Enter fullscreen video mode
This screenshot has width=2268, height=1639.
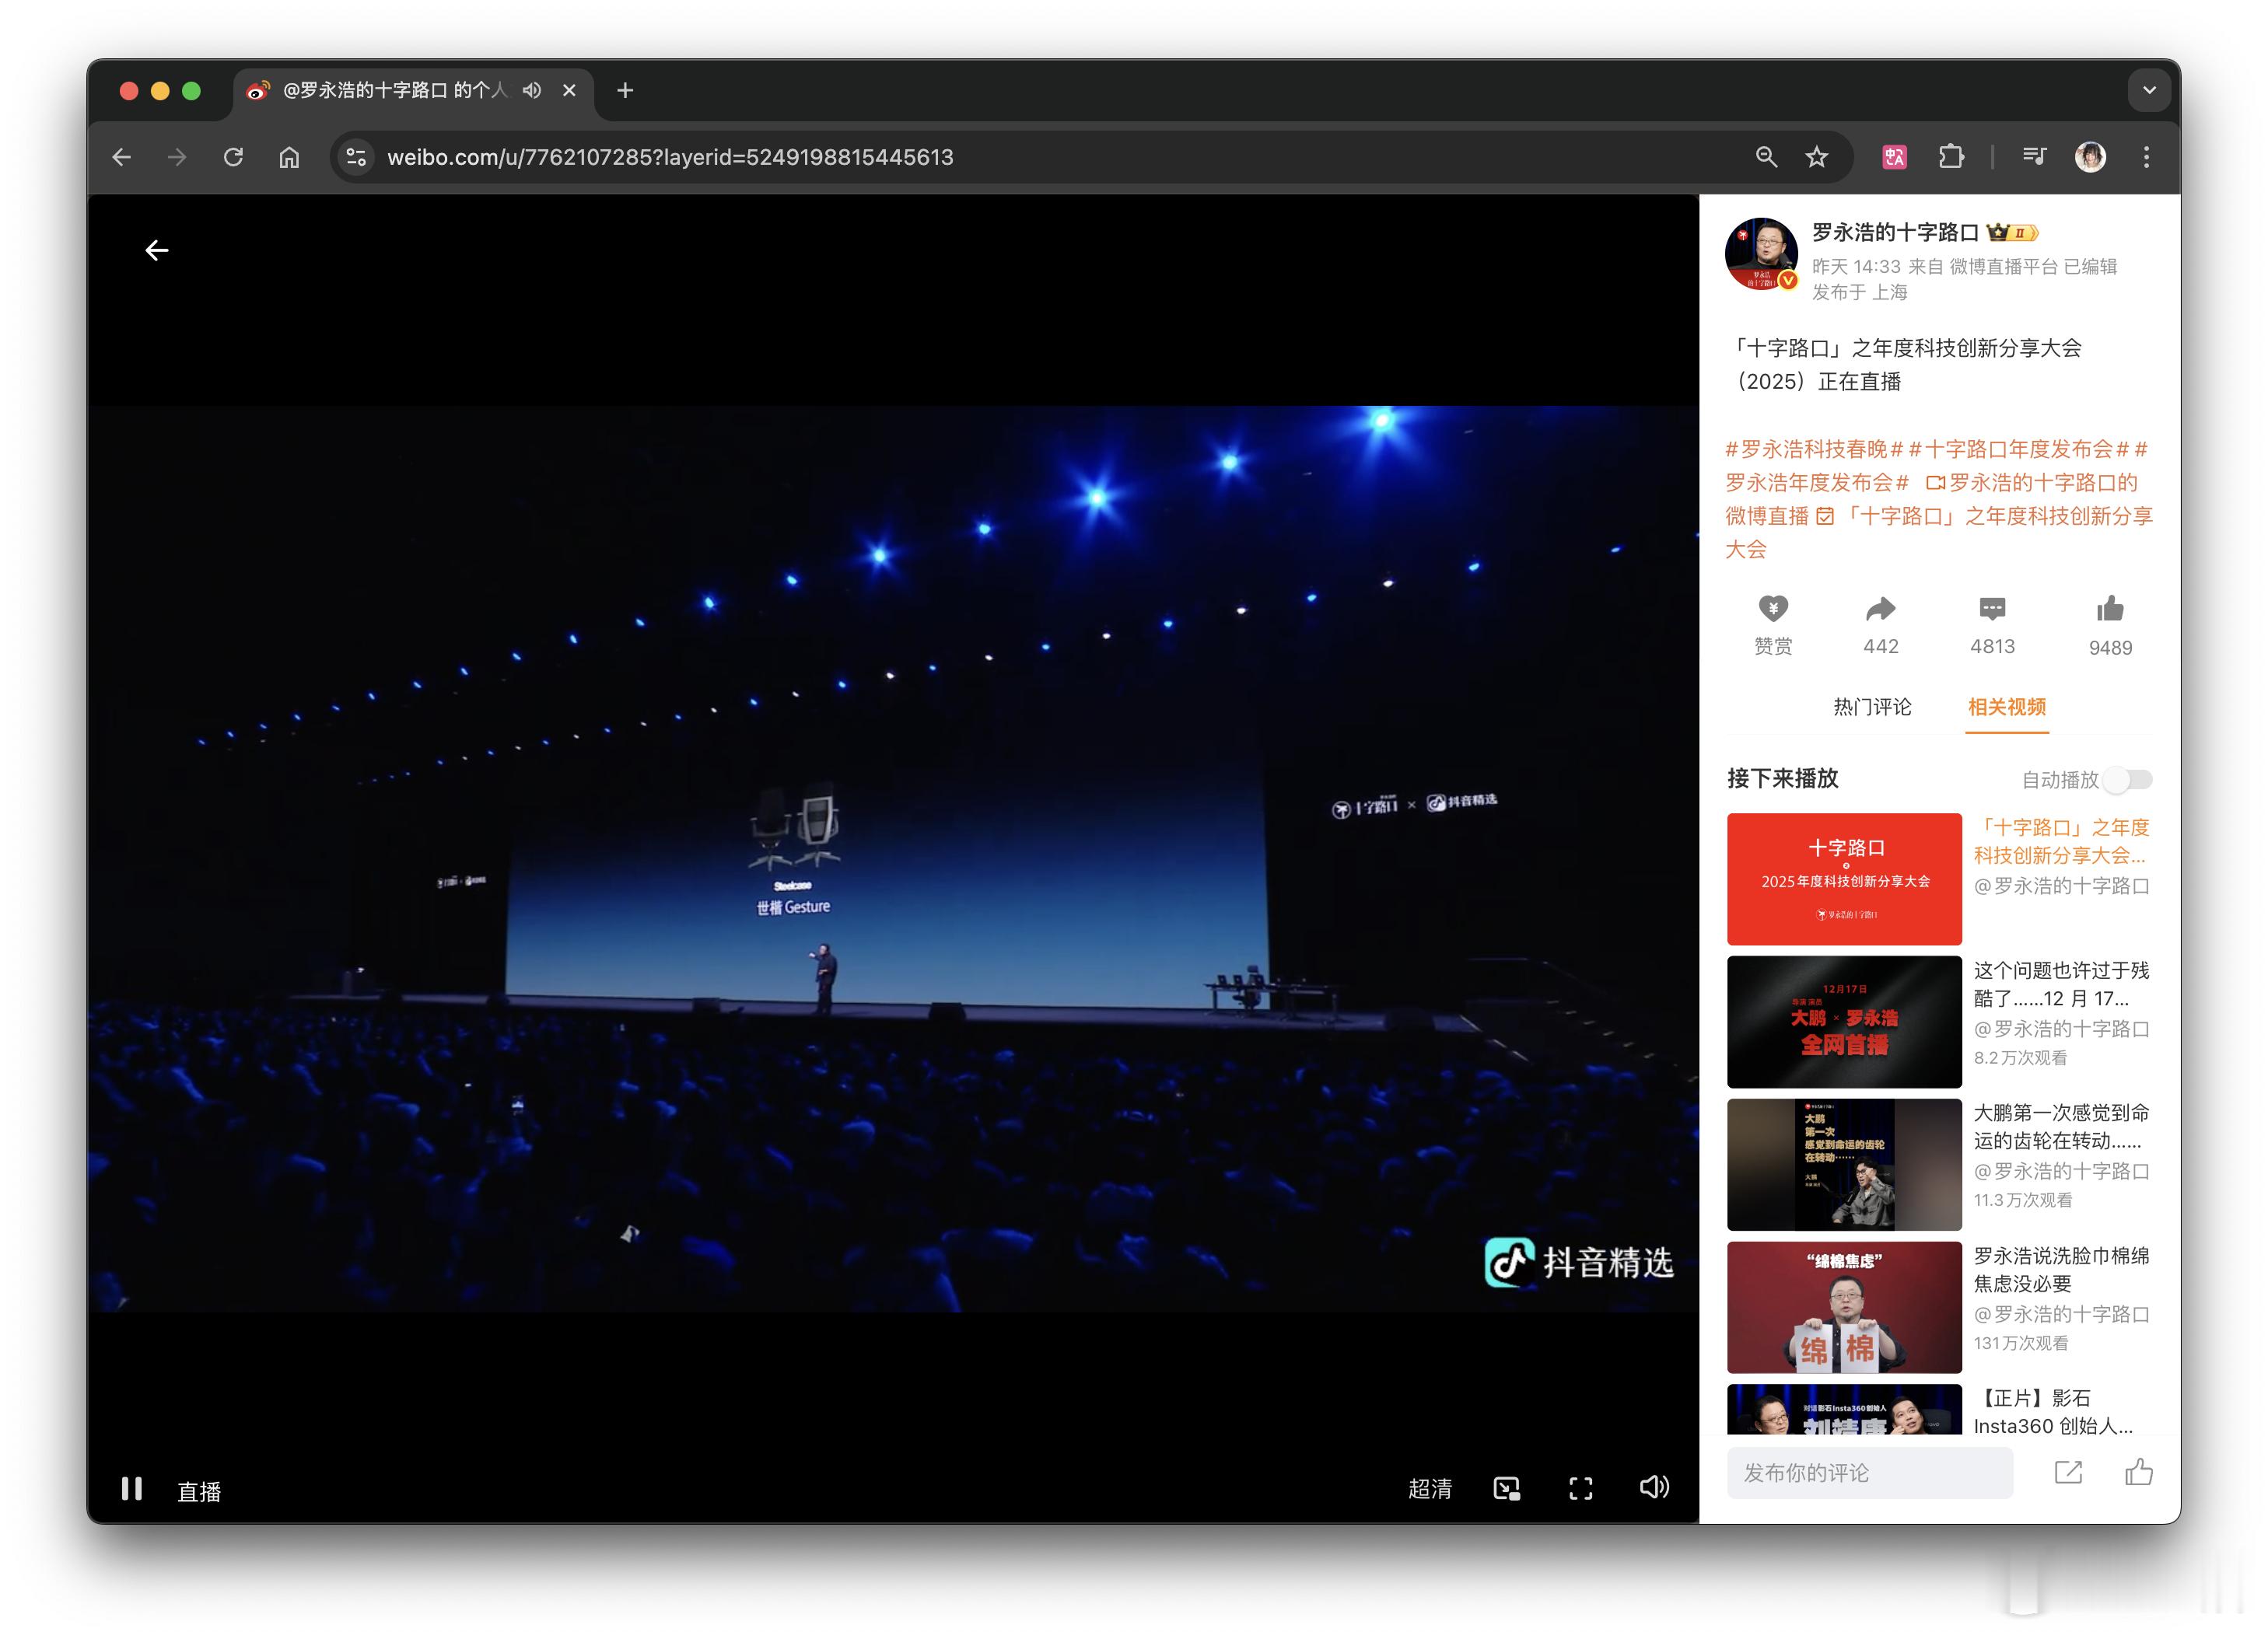1580,1489
